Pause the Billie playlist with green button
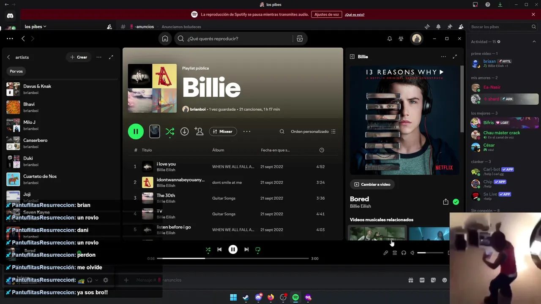541x304 pixels. (x=136, y=131)
